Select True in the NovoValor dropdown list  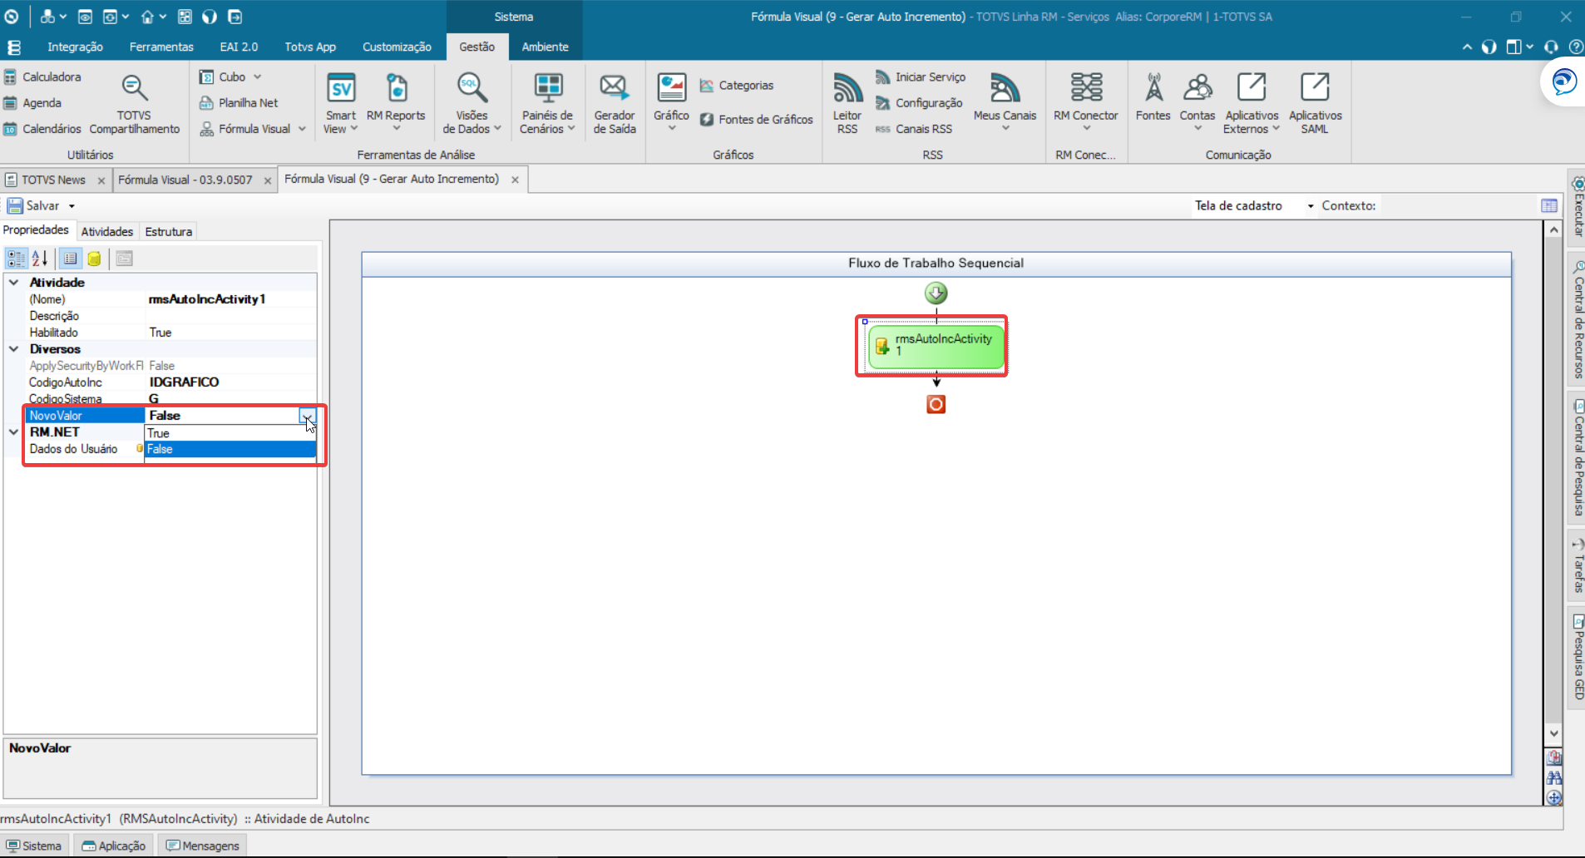[x=230, y=433]
